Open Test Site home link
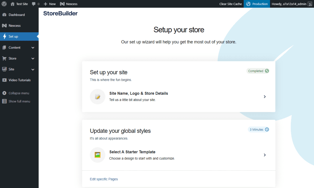The height and width of the screenshot is (188, 314). (x=19, y=4)
